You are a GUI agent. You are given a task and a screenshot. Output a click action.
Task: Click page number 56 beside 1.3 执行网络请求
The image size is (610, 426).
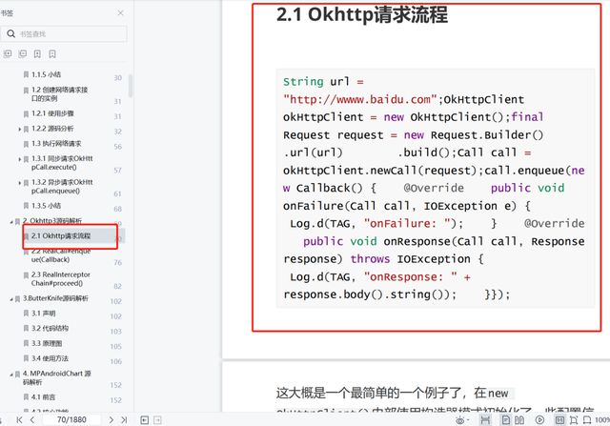click(x=118, y=147)
